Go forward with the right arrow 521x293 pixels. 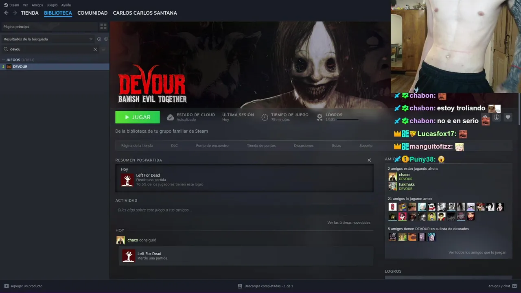tap(15, 13)
